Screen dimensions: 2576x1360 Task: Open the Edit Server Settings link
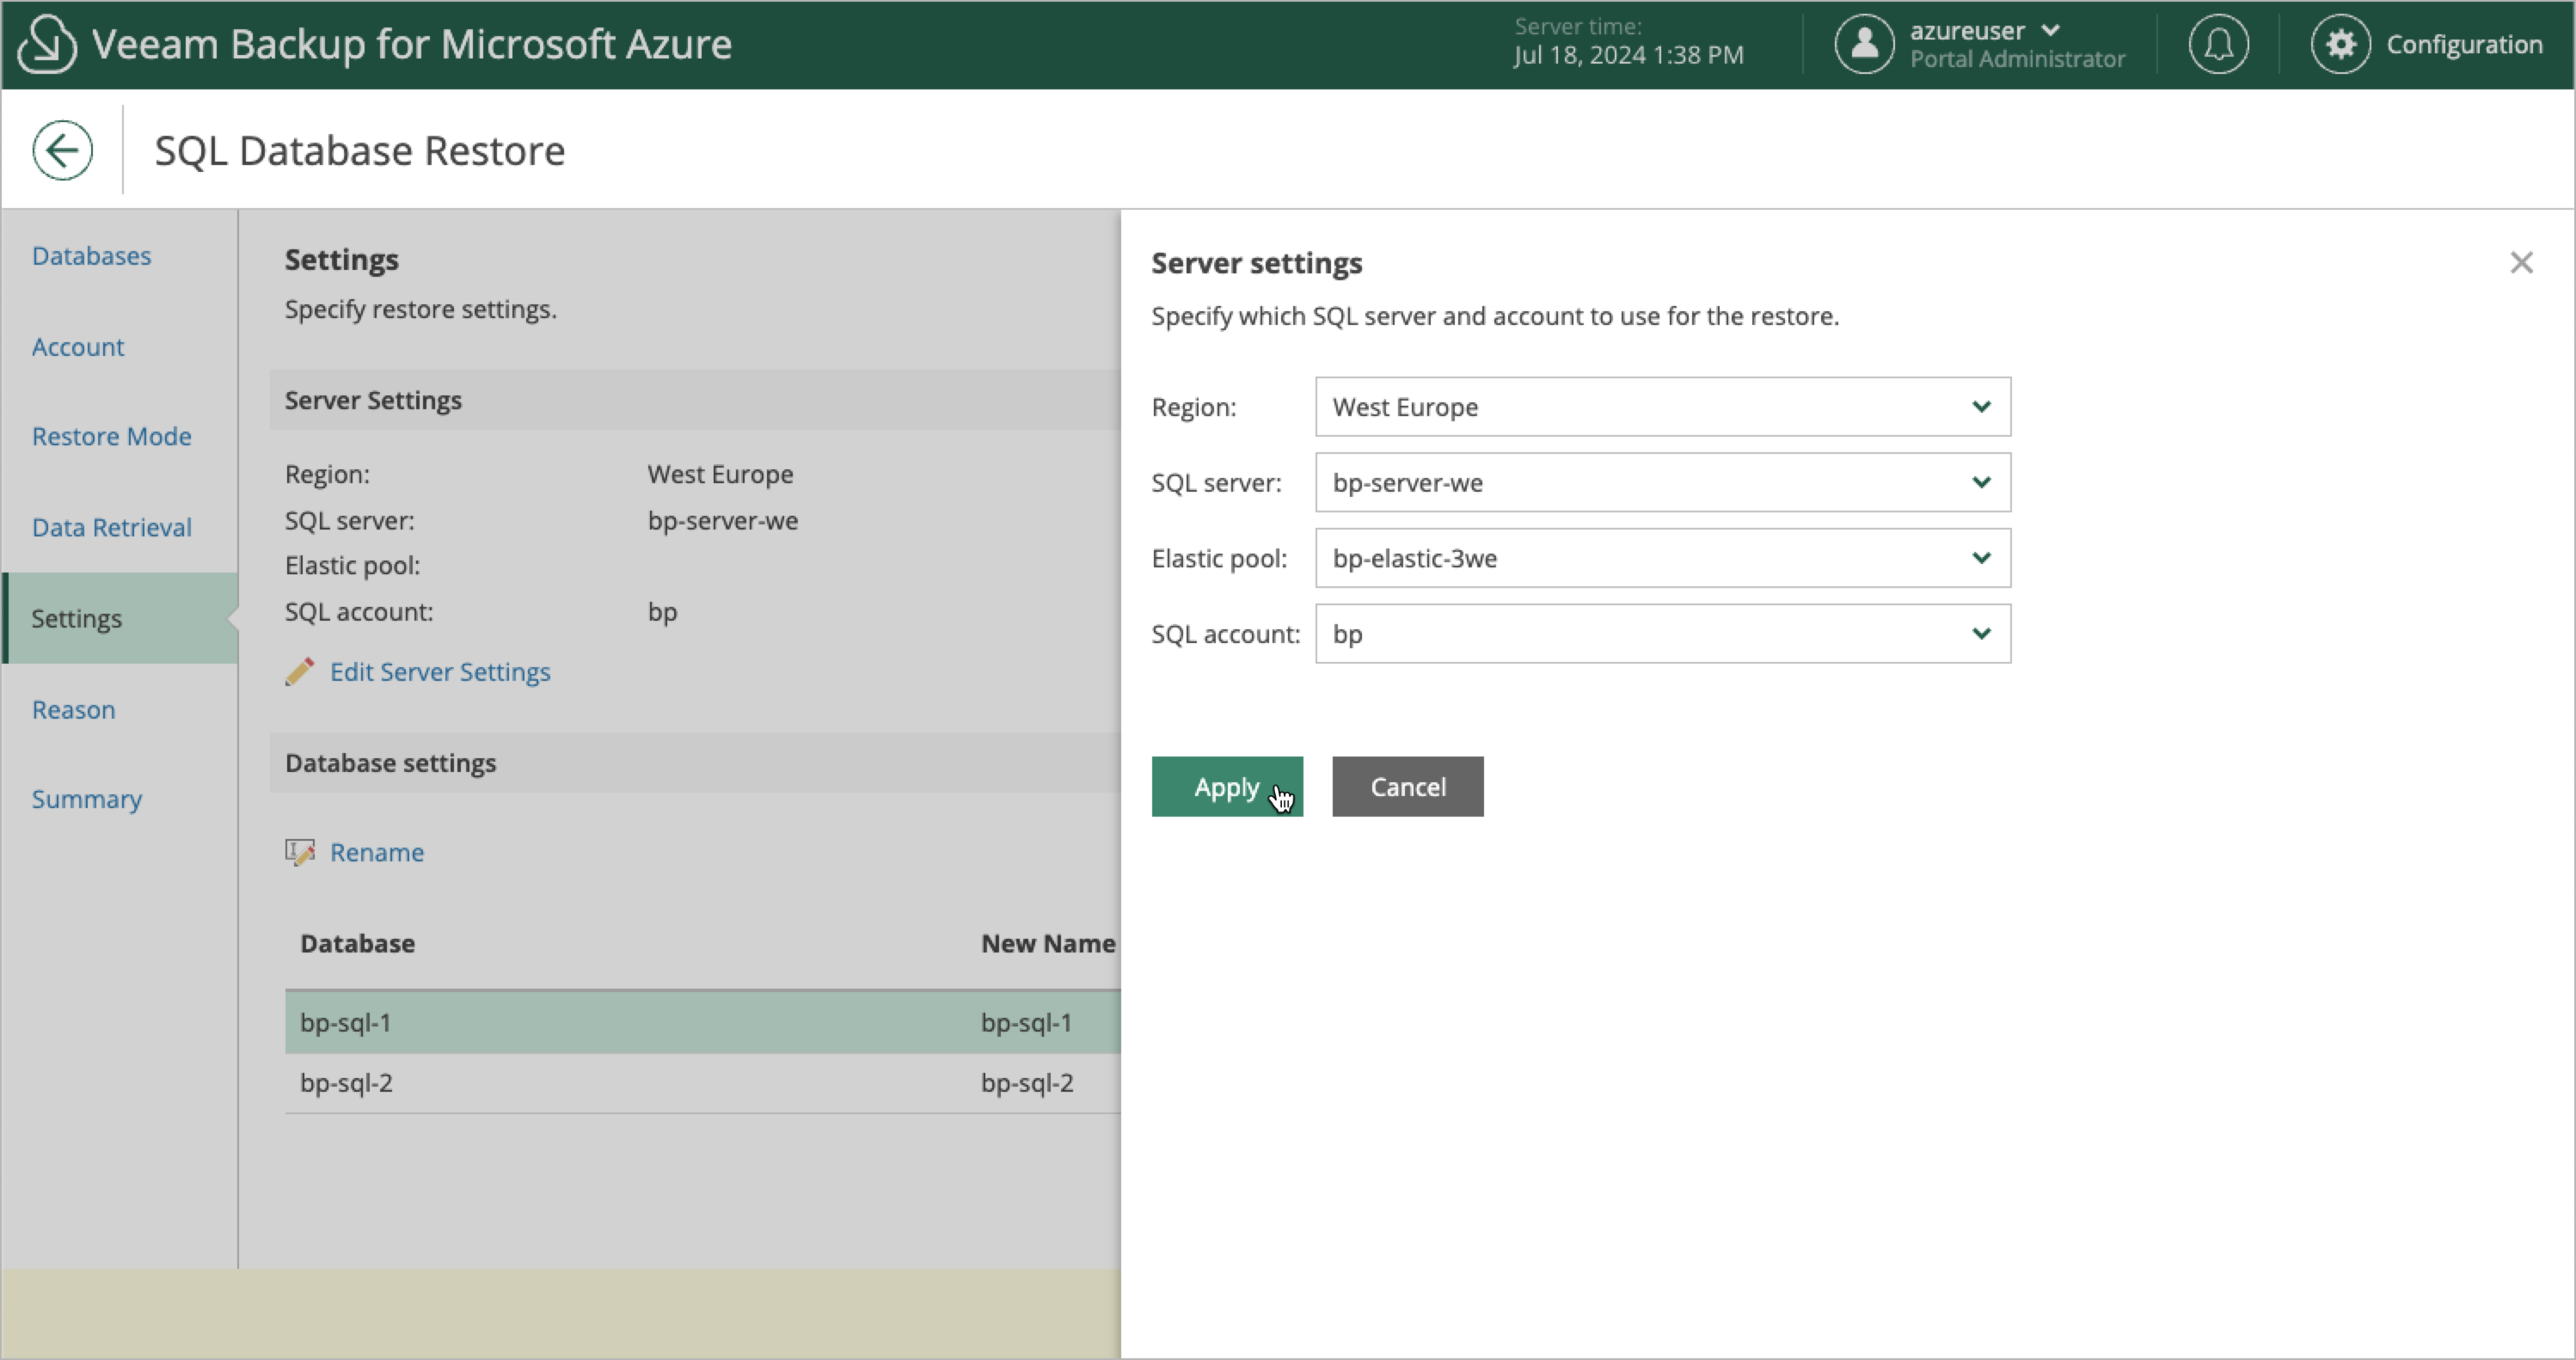coord(440,672)
